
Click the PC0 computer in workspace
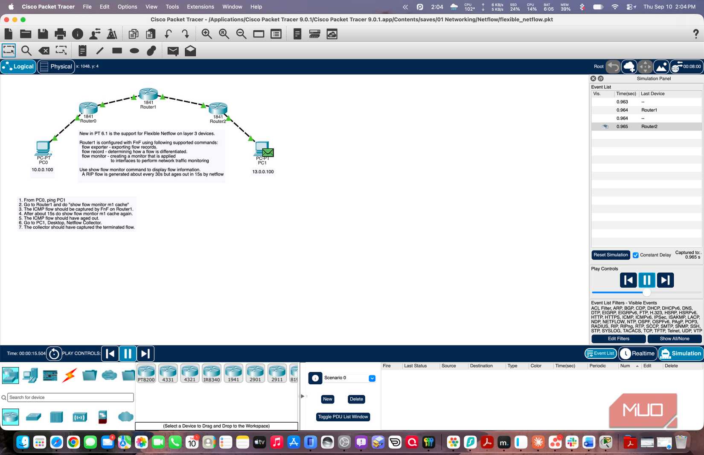click(43, 148)
